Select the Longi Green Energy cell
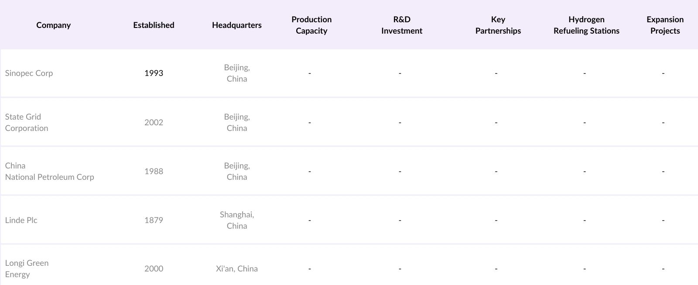 click(27, 269)
